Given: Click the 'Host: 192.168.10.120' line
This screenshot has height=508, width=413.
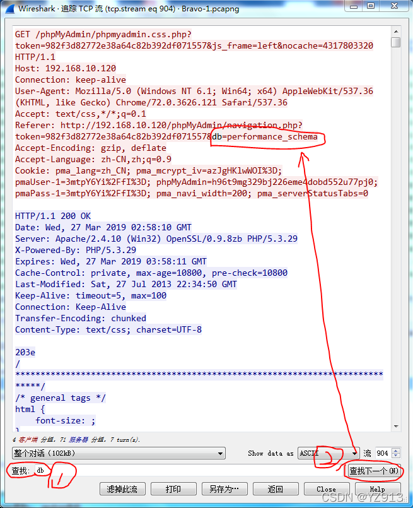Looking at the screenshot, I should [x=66, y=68].
